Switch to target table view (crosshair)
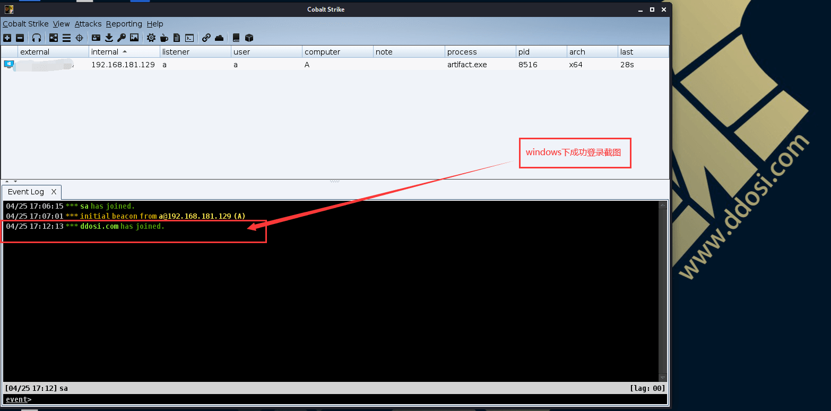The width and height of the screenshot is (831, 411). tap(80, 38)
